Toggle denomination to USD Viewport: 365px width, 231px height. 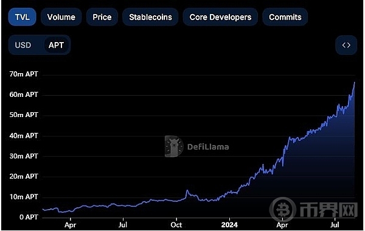(x=23, y=45)
